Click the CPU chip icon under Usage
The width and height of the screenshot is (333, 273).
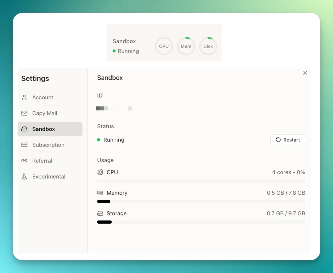(x=100, y=172)
